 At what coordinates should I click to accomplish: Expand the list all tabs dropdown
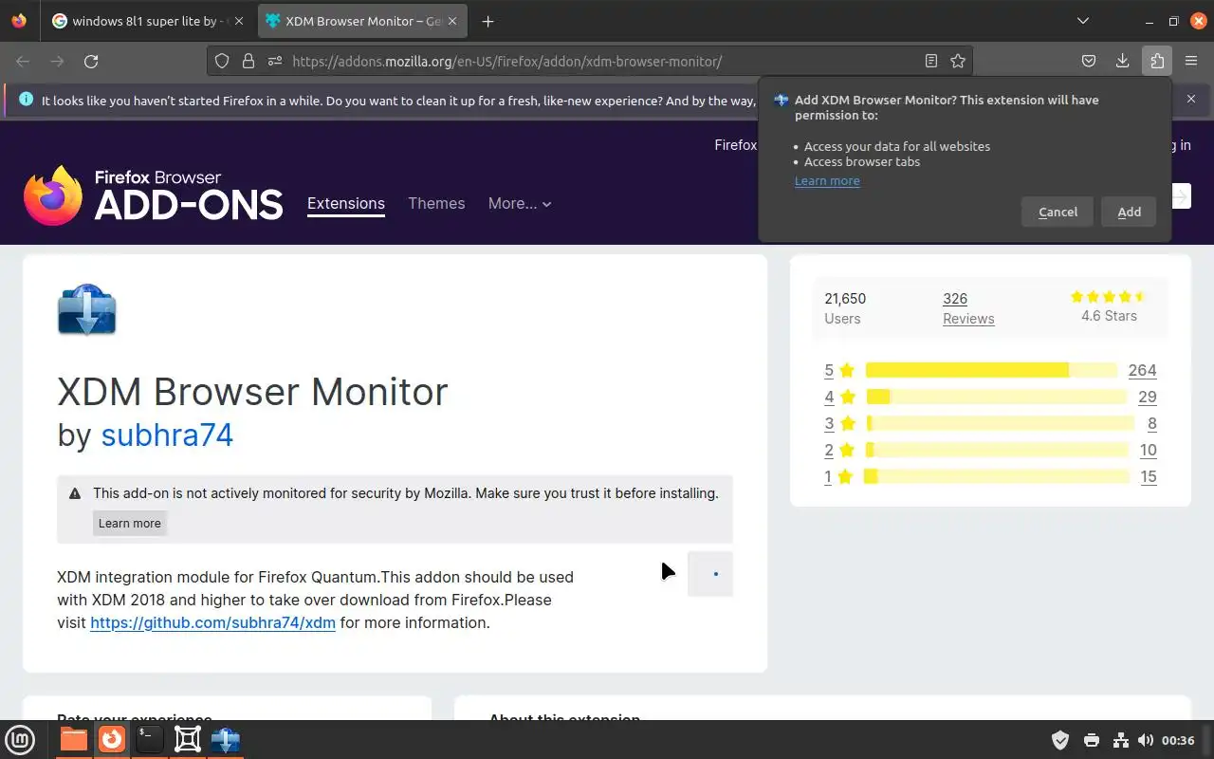[1083, 21]
